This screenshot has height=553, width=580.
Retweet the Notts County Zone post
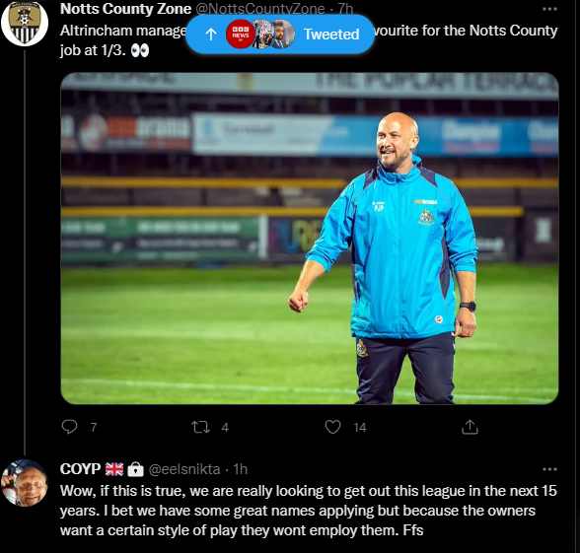(x=200, y=428)
